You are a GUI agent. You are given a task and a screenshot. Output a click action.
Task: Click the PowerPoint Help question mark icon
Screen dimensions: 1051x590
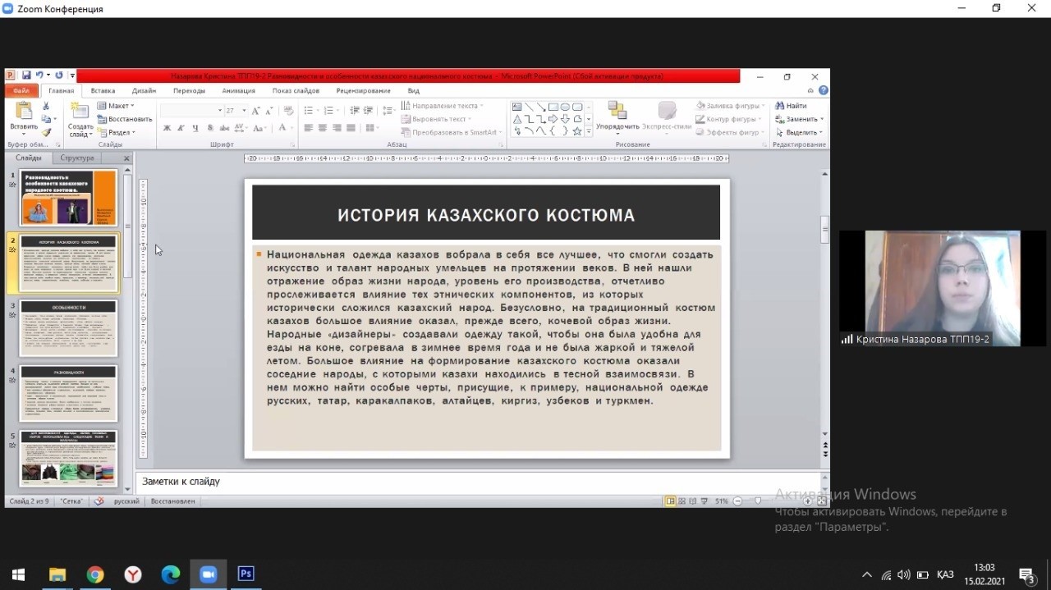click(x=823, y=91)
